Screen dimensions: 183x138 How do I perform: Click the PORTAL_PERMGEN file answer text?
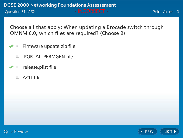tap(48, 57)
